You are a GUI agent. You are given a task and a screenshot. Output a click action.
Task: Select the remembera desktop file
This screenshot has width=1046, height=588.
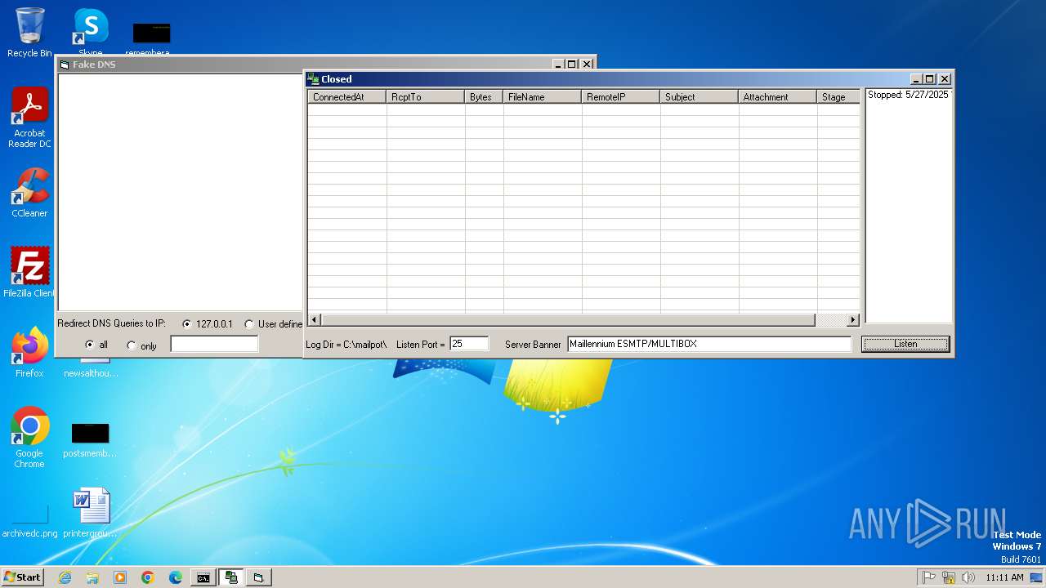pos(151,38)
